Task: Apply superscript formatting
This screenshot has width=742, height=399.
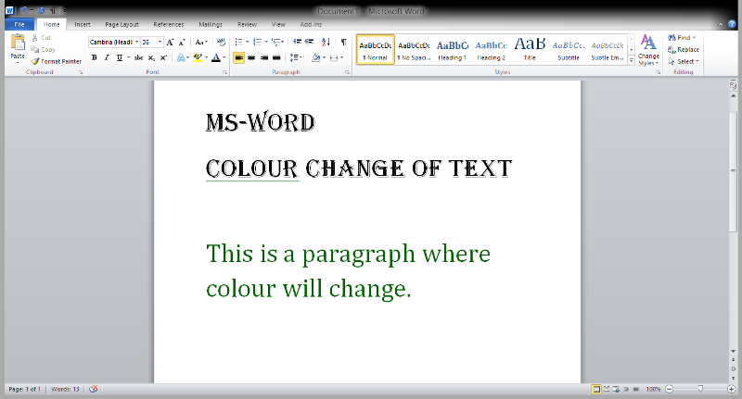Action: point(163,57)
